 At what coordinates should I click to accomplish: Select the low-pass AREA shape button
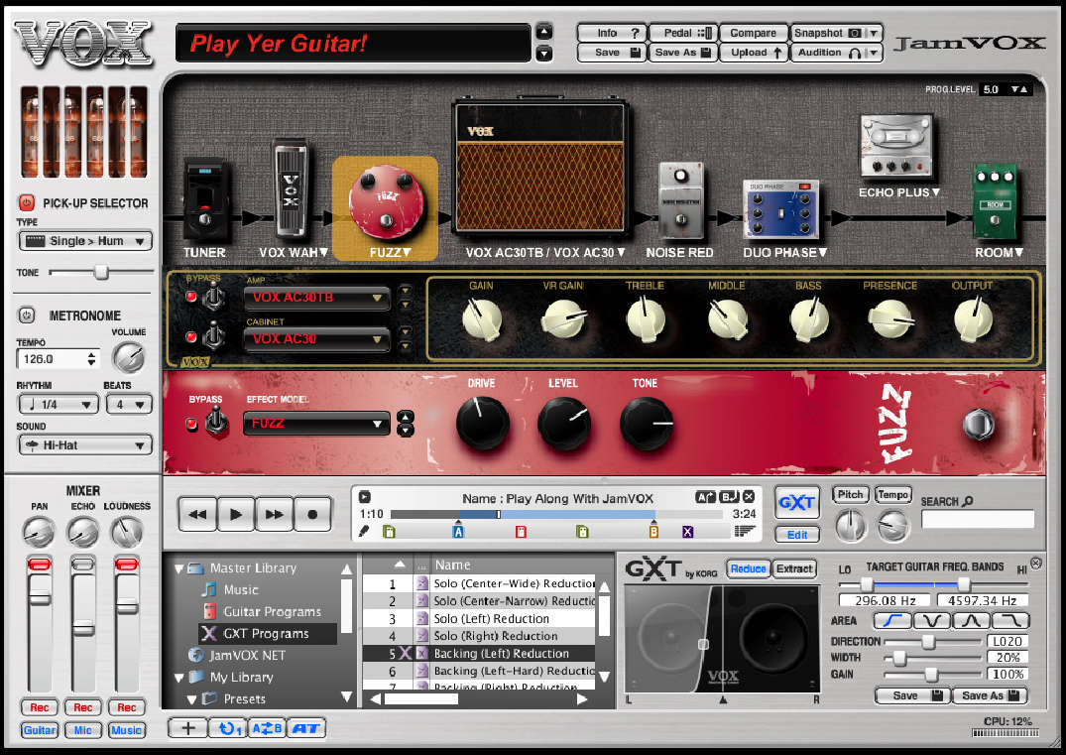coord(891,621)
